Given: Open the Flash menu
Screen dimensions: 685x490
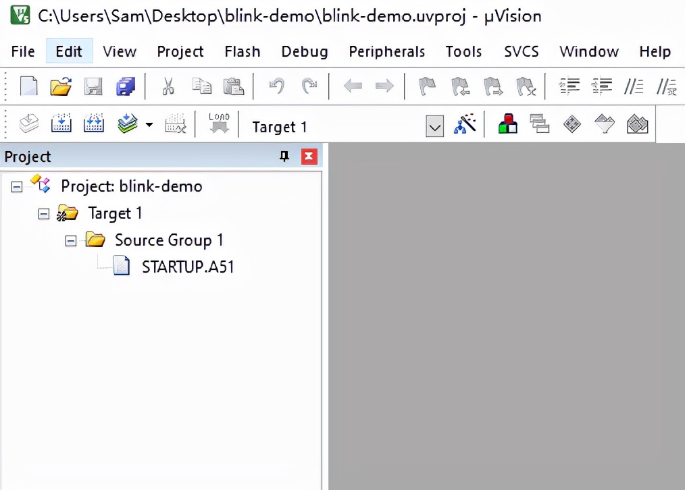Looking at the screenshot, I should pos(243,51).
